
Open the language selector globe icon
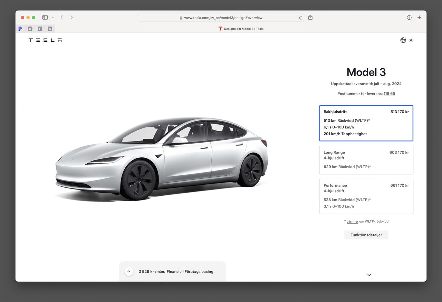tap(403, 40)
